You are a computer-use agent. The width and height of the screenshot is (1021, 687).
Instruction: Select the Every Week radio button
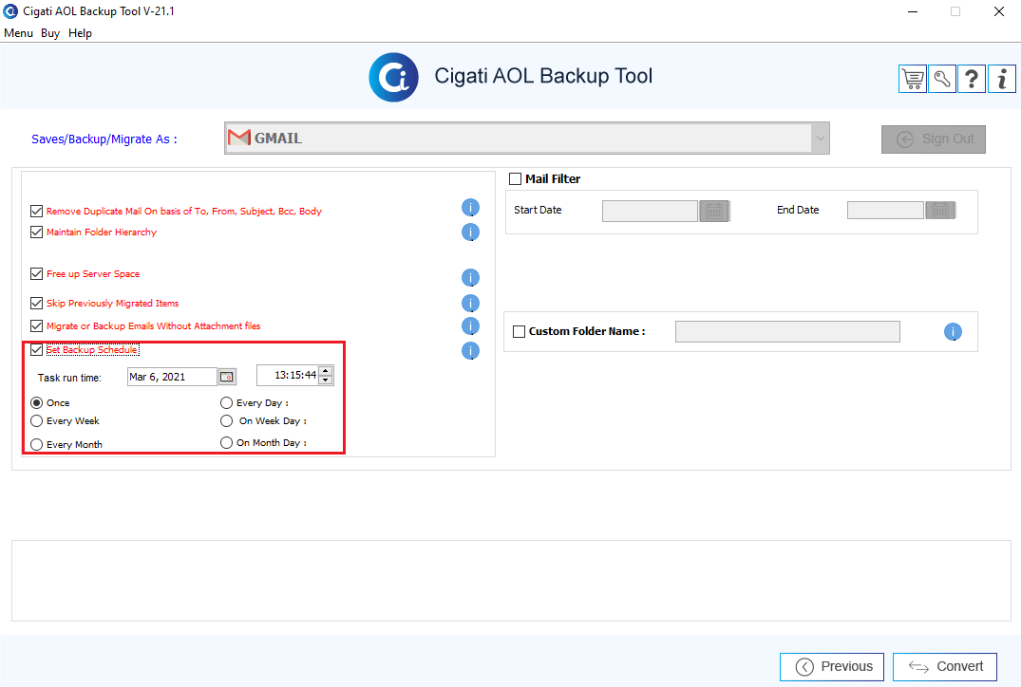(36, 421)
